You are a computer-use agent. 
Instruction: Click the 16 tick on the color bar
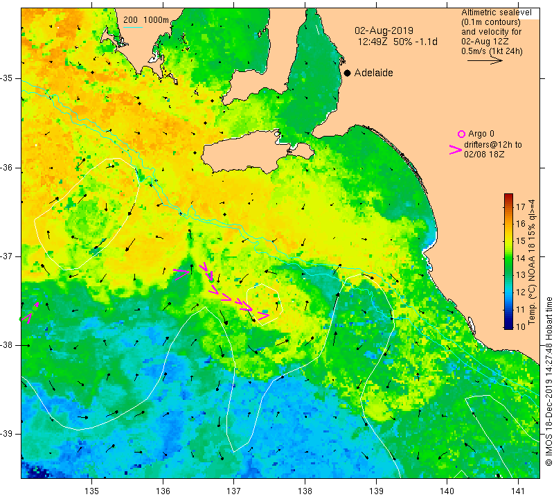(x=521, y=224)
